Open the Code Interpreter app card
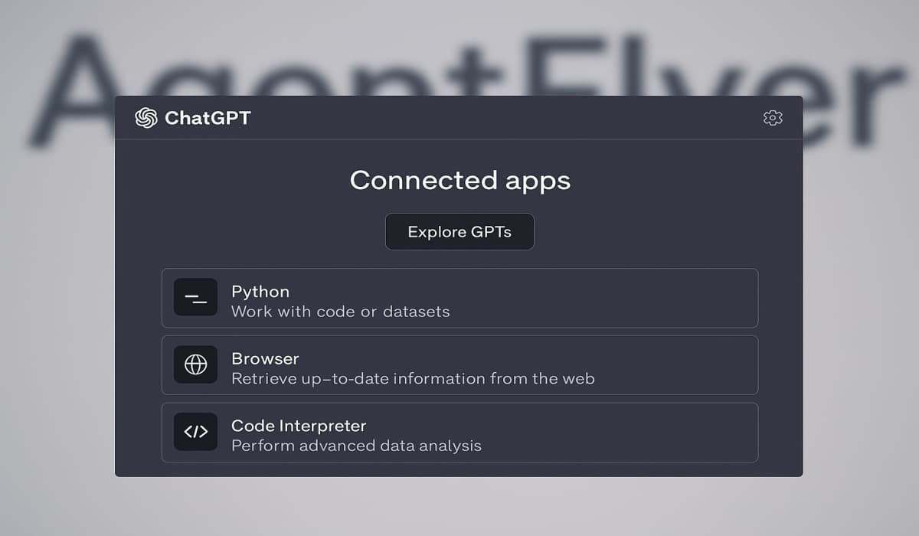The image size is (919, 536). (x=459, y=431)
